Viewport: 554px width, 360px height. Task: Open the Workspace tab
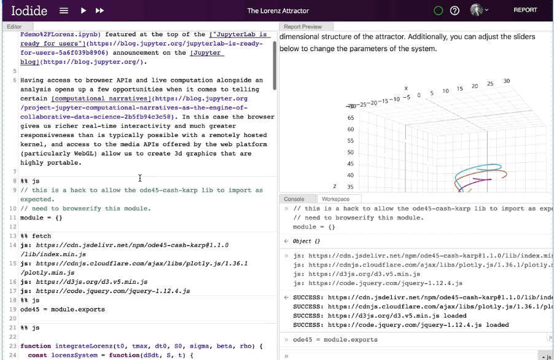coord(335,199)
